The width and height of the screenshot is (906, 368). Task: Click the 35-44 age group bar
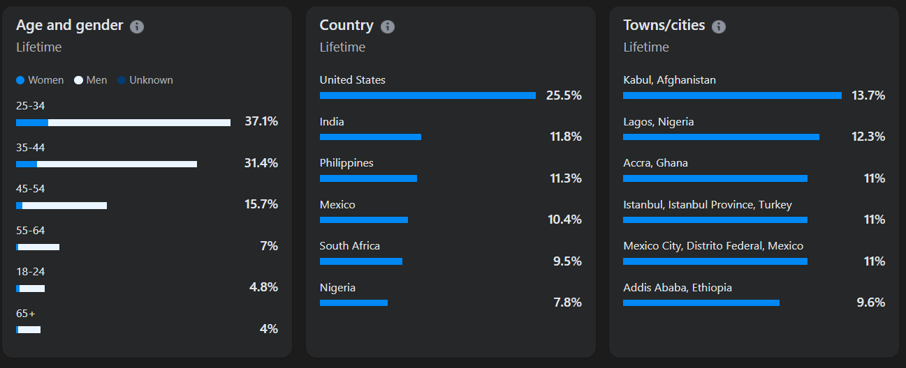(106, 164)
